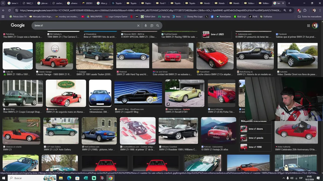Viewport: 323px width, 181px height.
Task: Go back with the browser back arrow
Action: 3,10
